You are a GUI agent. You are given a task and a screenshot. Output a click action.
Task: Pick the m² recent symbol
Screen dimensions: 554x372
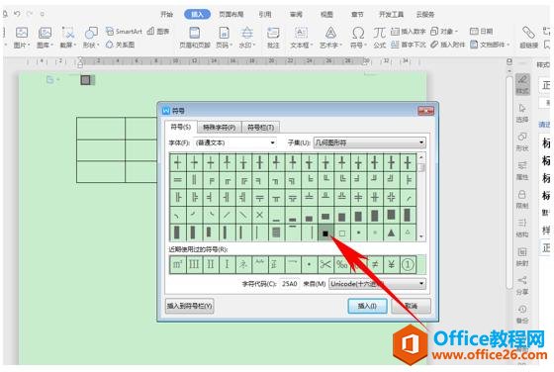(x=177, y=264)
